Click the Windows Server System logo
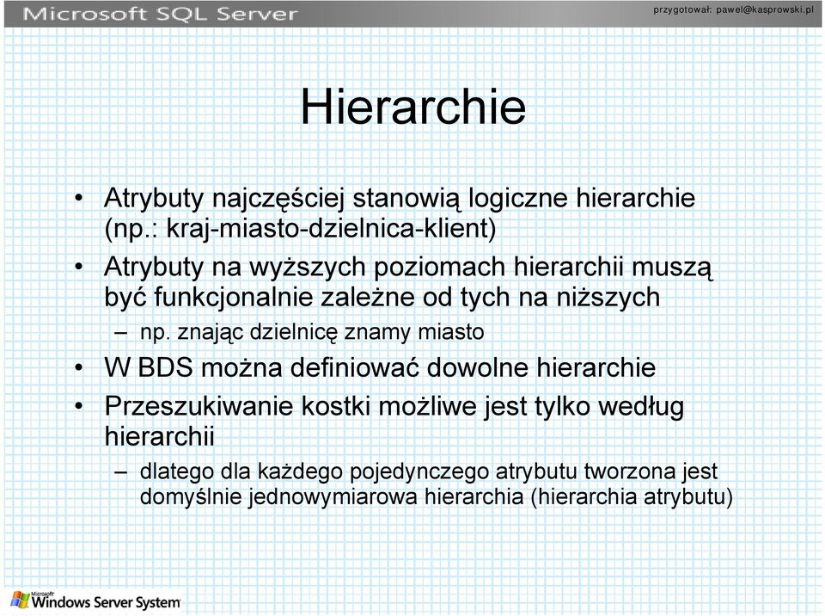Image resolution: width=825 pixels, height=616 pixels. 95,601
